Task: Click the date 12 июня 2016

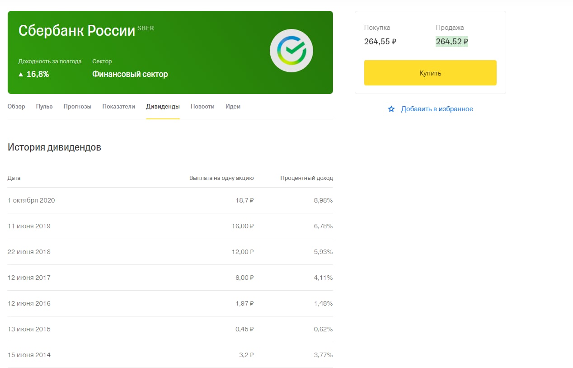Action: click(29, 303)
